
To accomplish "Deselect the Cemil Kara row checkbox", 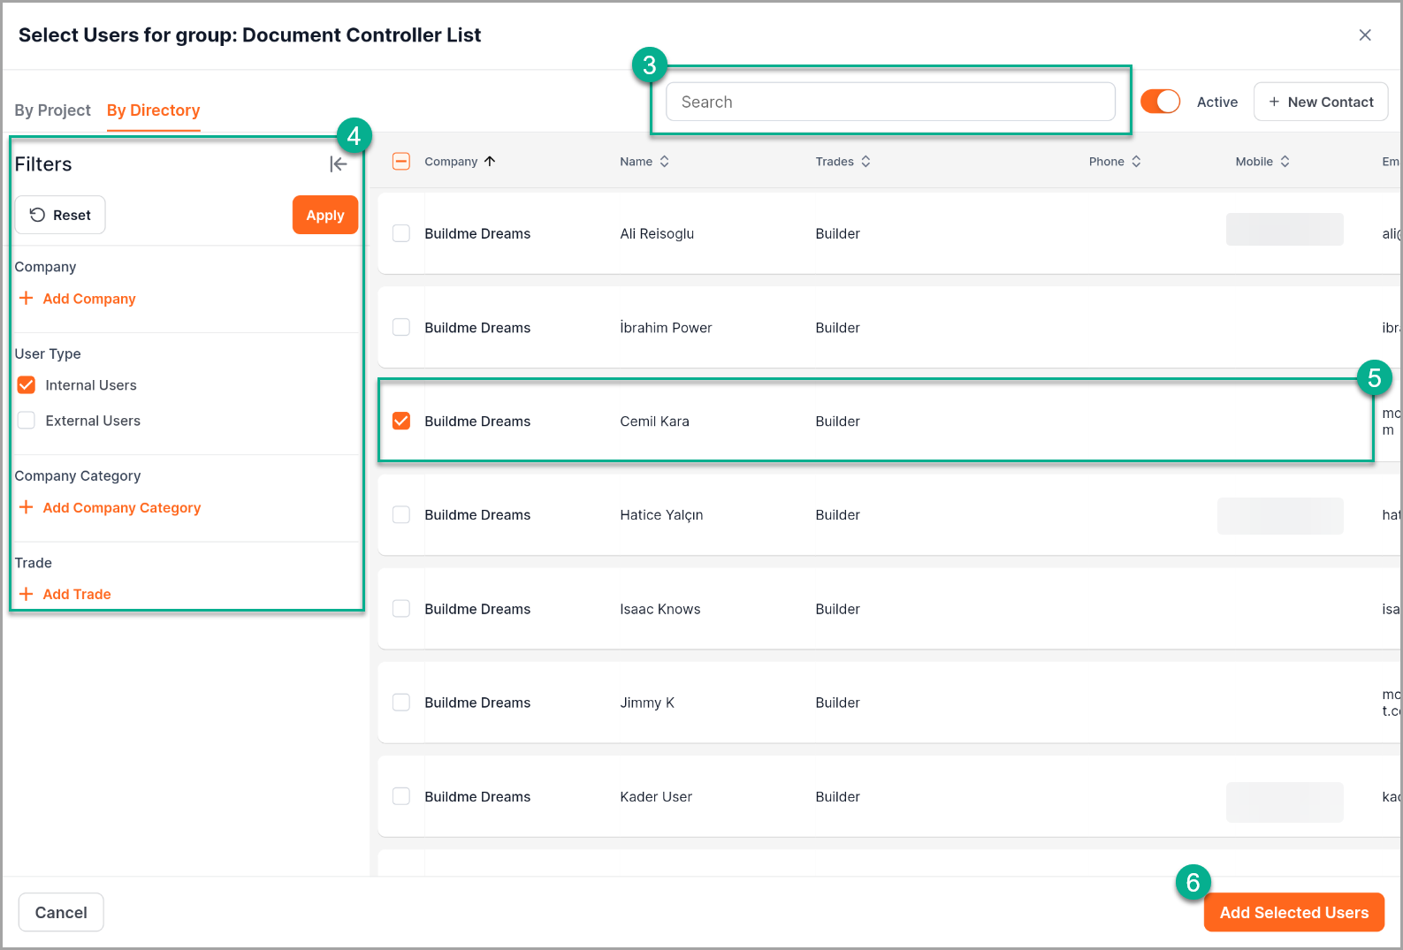I will coord(401,421).
